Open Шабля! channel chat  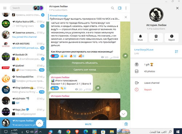pos(23,68)
